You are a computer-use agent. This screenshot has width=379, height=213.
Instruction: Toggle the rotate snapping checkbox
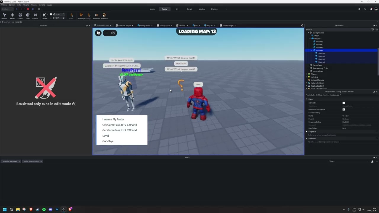pos(51,18)
